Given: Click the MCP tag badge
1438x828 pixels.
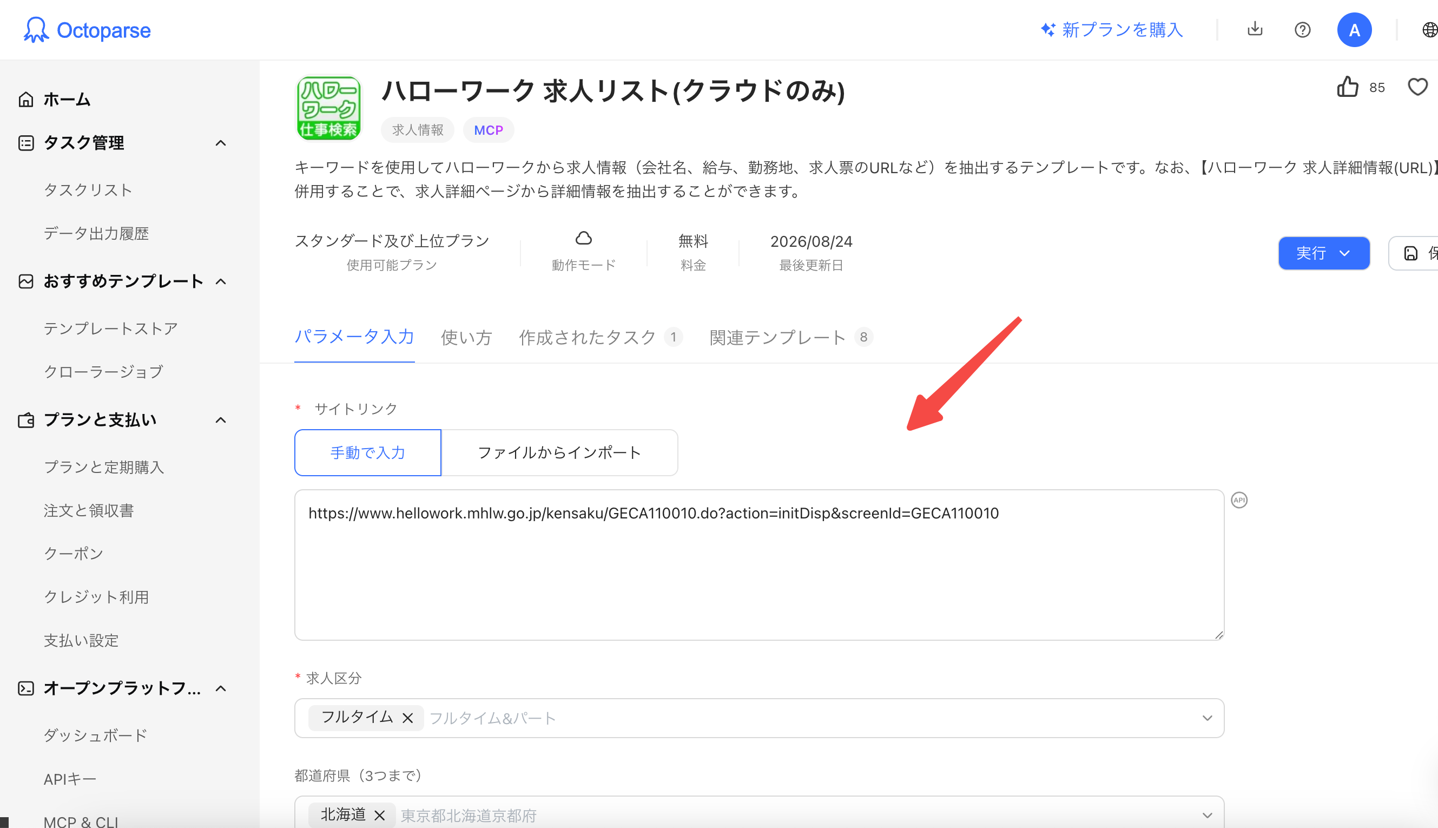Looking at the screenshot, I should coord(488,130).
